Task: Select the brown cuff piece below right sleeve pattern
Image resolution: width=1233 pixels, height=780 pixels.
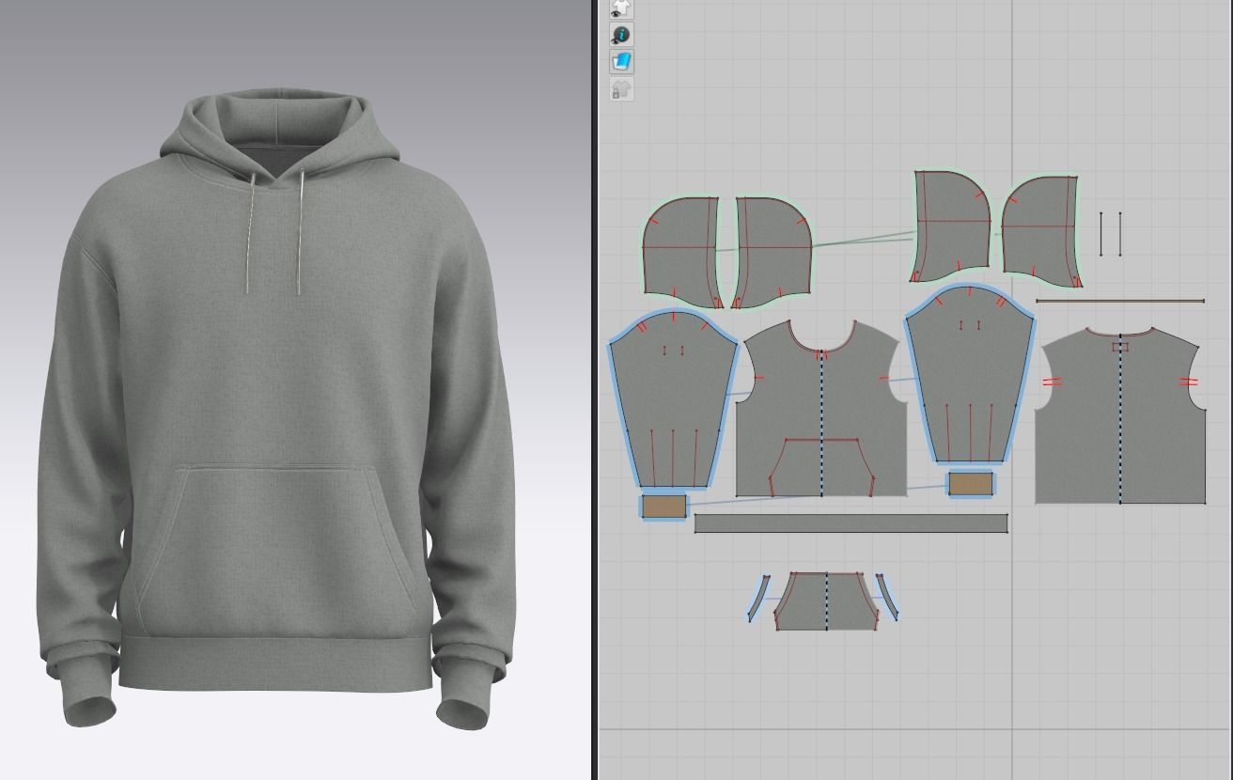Action: click(971, 484)
